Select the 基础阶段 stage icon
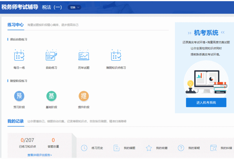This screenshot has width=234, height=159. [51, 96]
